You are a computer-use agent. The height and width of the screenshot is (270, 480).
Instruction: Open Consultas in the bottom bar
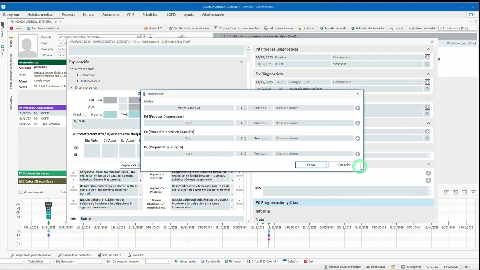click(x=136, y=255)
